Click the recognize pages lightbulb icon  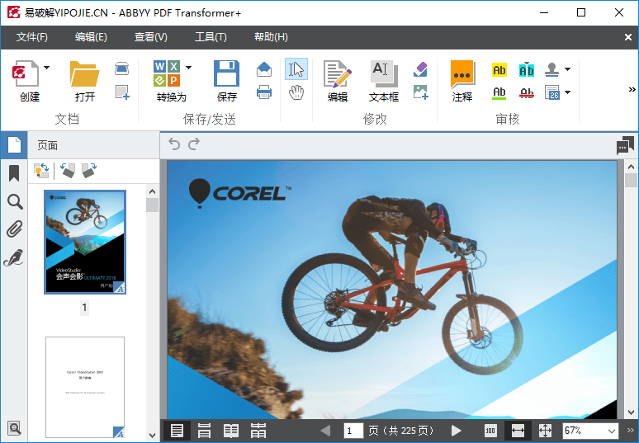41,170
